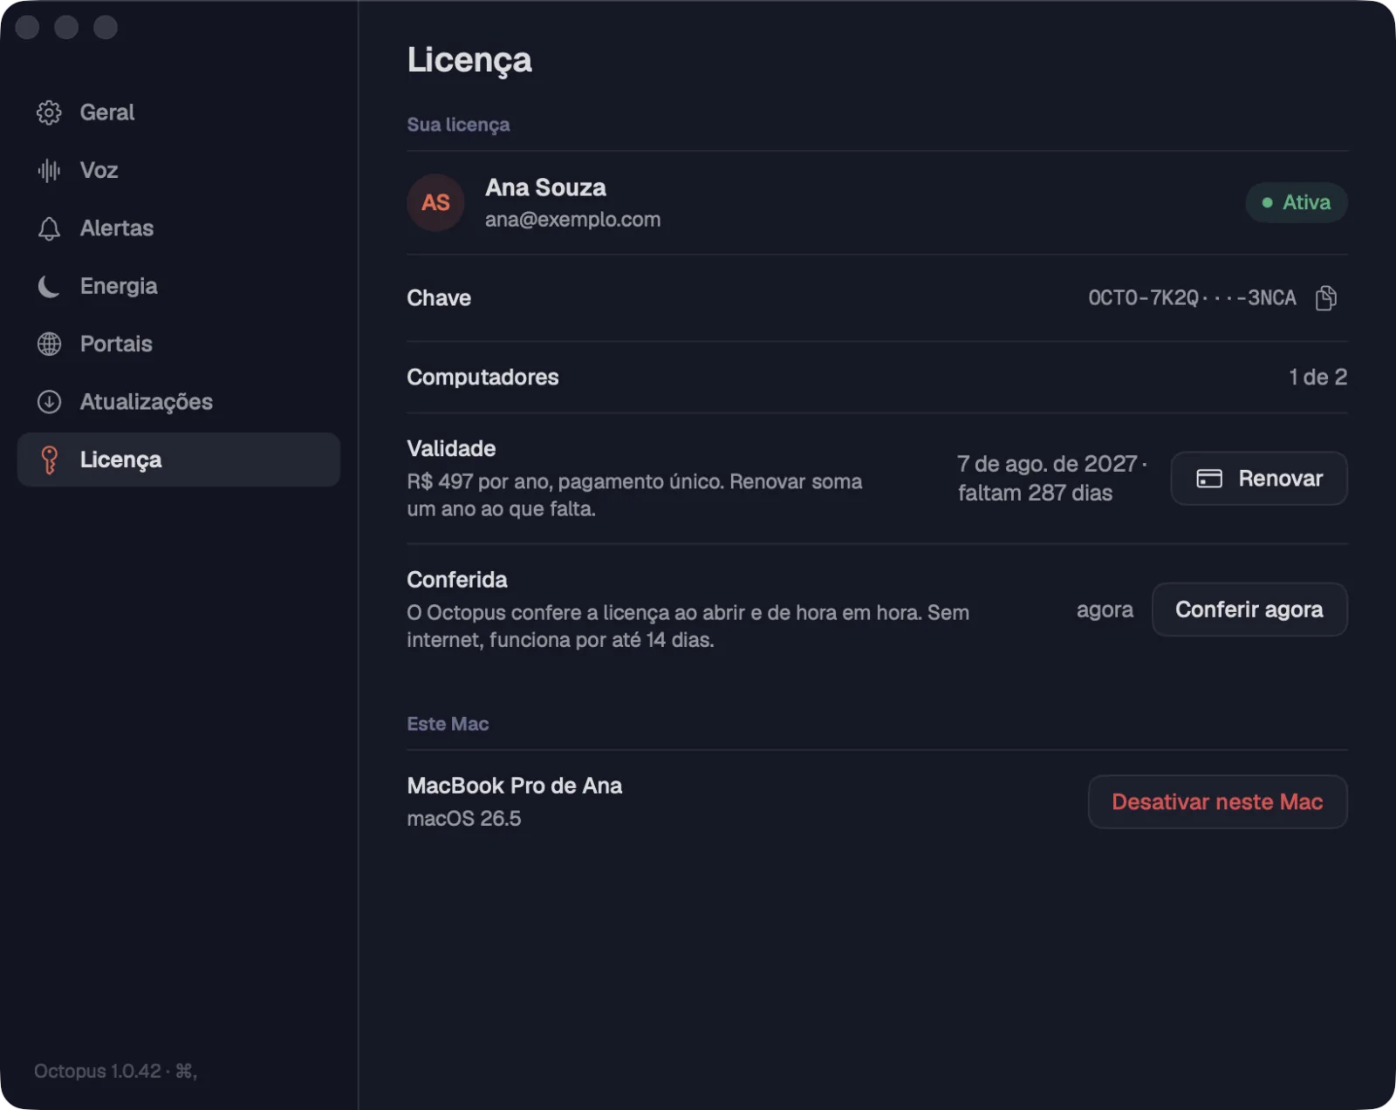
Task: Click the download icon beside Atualizações
Action: (49, 402)
